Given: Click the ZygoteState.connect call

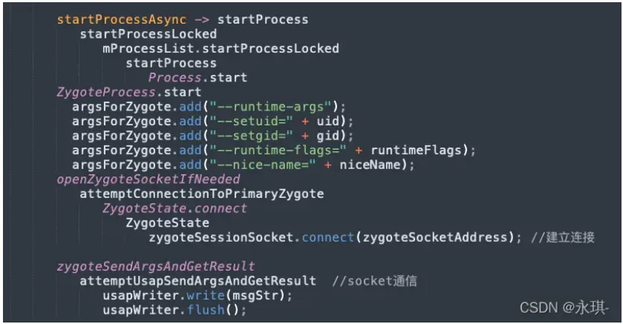Looking at the screenshot, I should pos(174,208).
